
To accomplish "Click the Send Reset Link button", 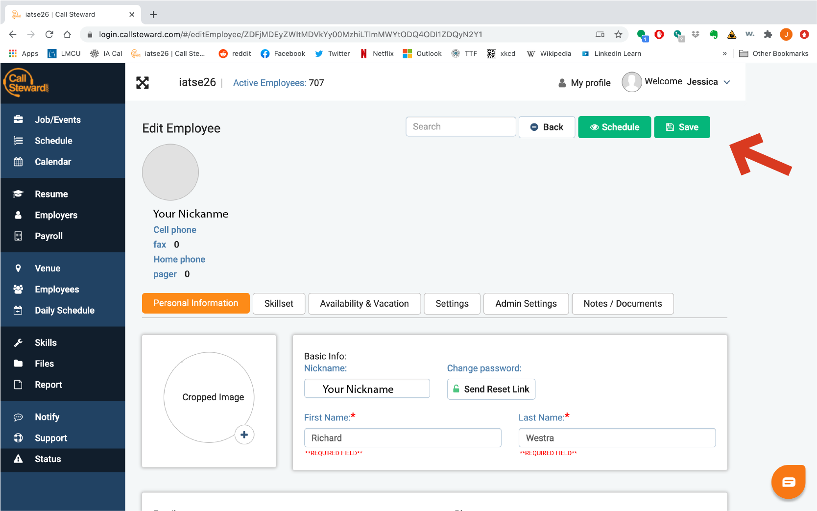I will point(491,389).
